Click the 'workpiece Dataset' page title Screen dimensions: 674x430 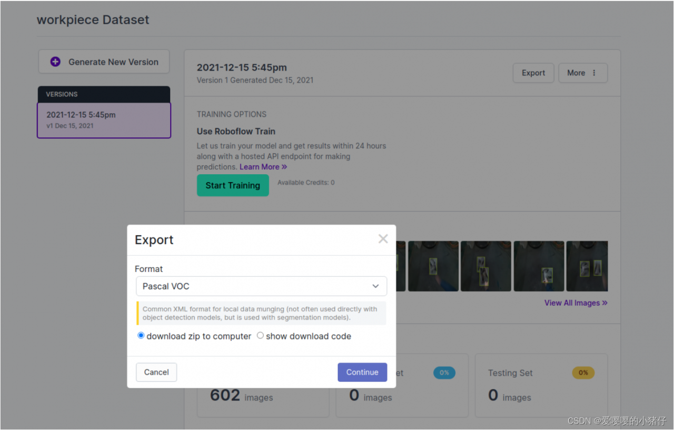pos(93,20)
